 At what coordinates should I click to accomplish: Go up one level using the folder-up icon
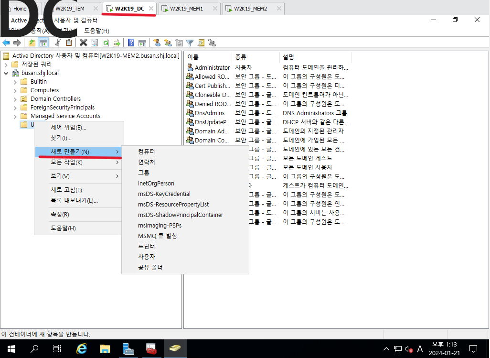32,43
